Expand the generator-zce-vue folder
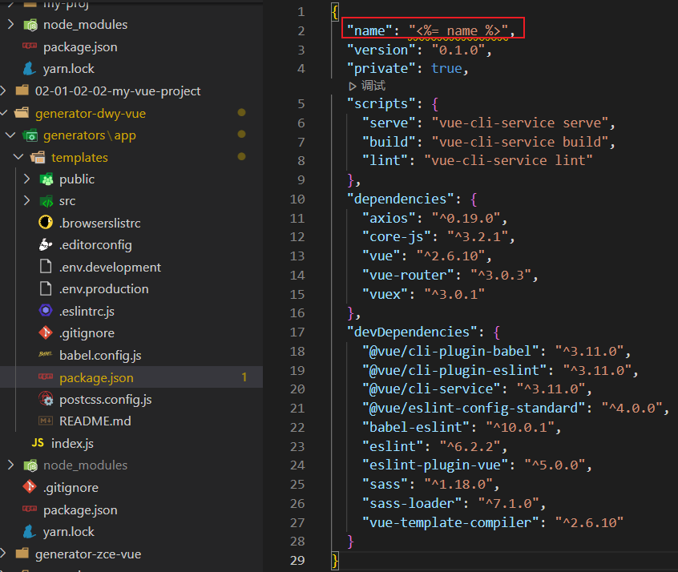 (x=5, y=554)
